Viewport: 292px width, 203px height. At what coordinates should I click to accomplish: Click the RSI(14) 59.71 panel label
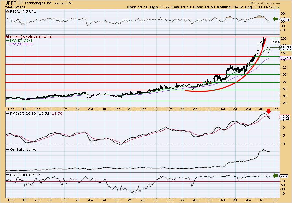pyautogui.click(x=21, y=12)
